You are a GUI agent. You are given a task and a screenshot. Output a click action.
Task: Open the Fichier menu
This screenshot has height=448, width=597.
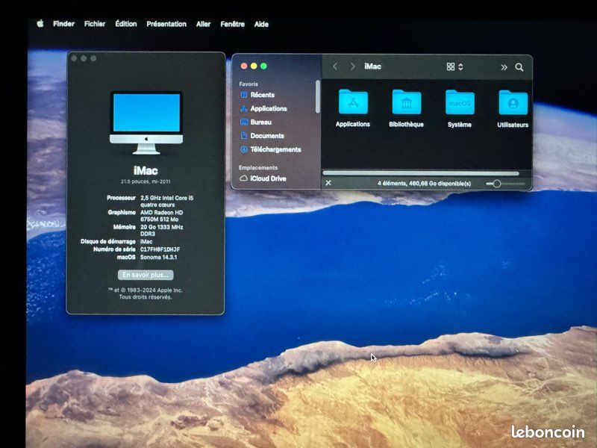coord(95,24)
